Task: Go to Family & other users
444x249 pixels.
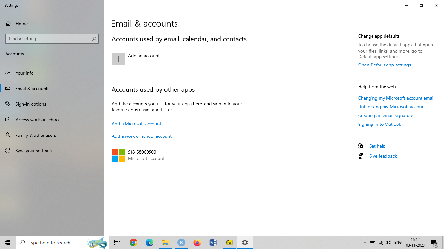Action: [x=35, y=135]
